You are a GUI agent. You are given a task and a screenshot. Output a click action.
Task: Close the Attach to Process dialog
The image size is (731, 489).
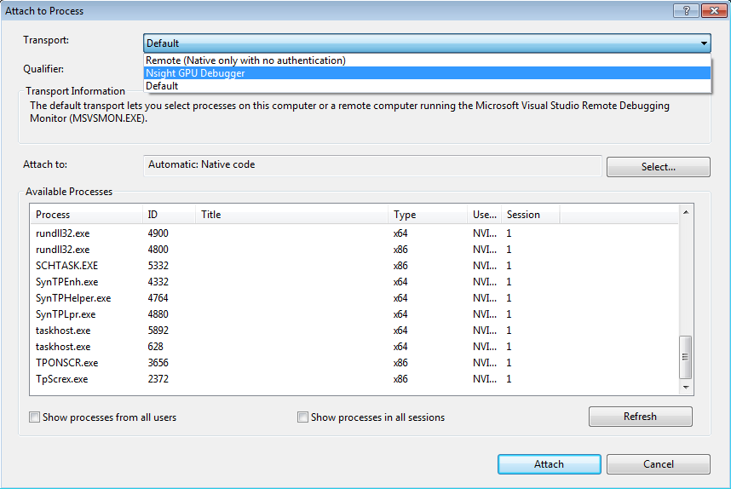714,10
